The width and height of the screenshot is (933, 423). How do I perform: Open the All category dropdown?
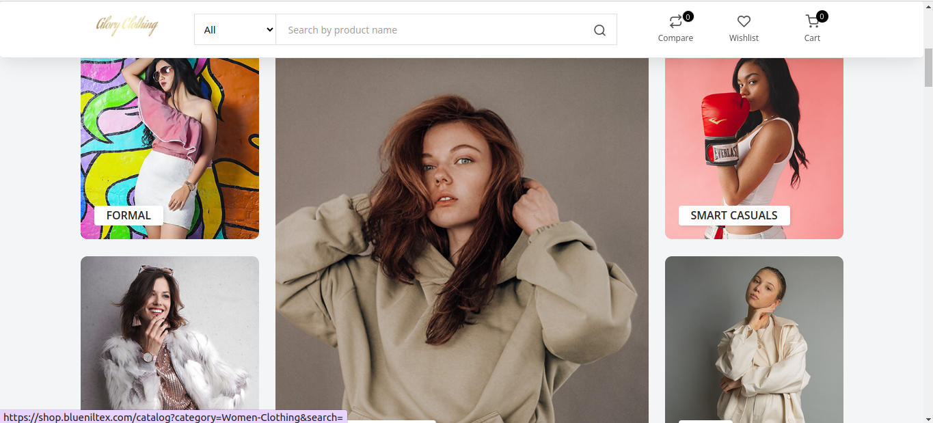click(235, 29)
